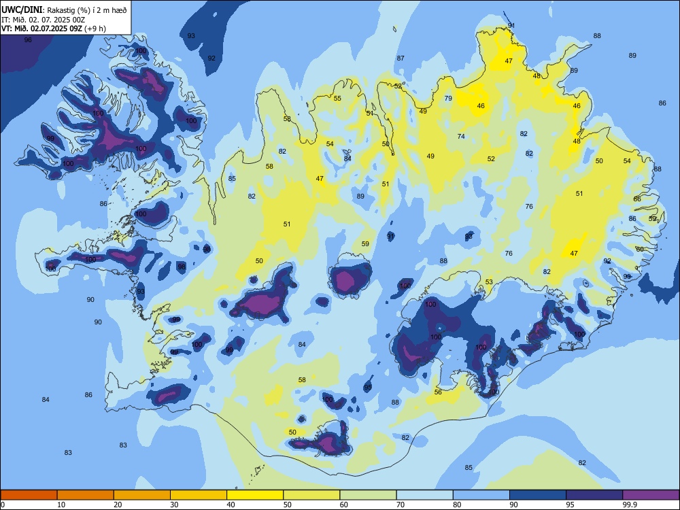680x510 pixels.
Task: Click the 56 humidity value on the map
Action: (x=438, y=392)
